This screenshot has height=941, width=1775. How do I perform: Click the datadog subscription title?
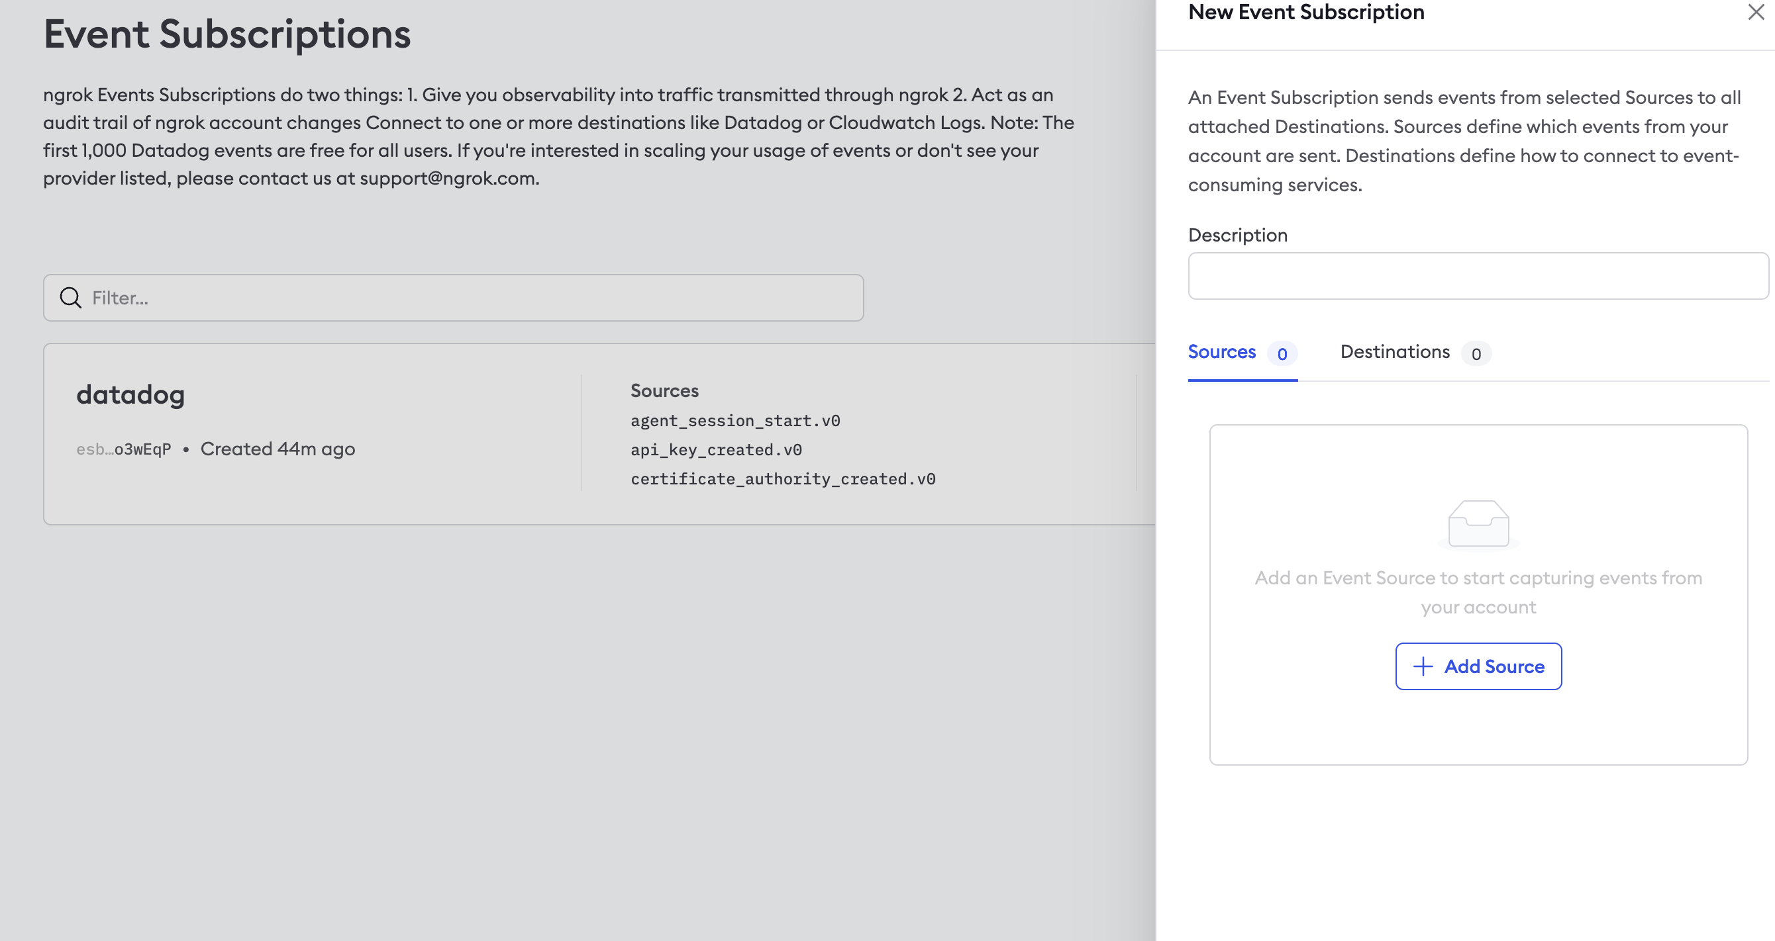click(130, 394)
